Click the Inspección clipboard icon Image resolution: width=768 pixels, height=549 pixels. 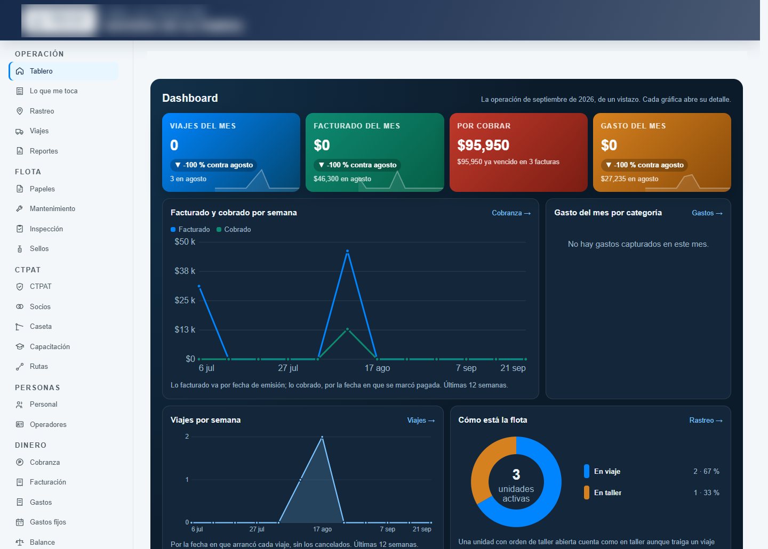(20, 229)
